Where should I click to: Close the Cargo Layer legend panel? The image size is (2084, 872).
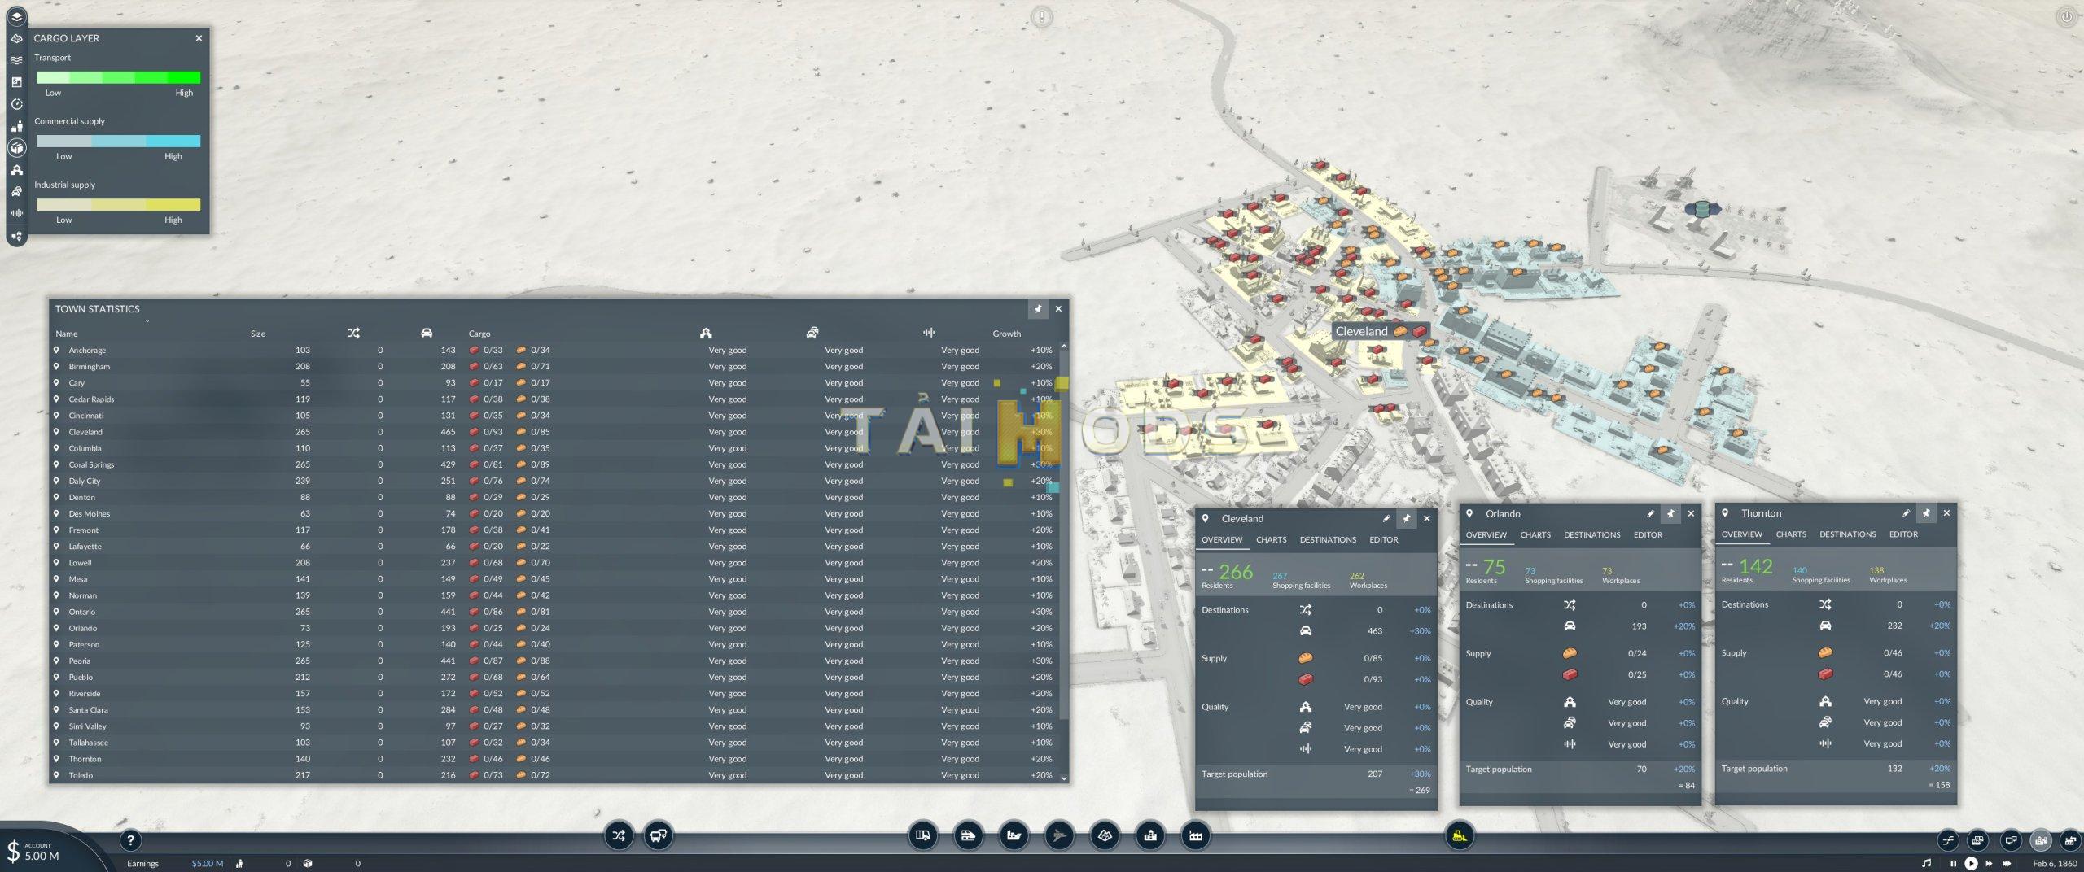[199, 38]
